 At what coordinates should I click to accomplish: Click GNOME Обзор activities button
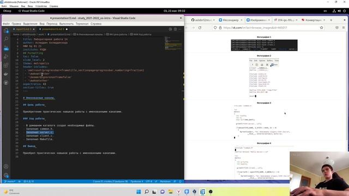(x=7, y=11)
